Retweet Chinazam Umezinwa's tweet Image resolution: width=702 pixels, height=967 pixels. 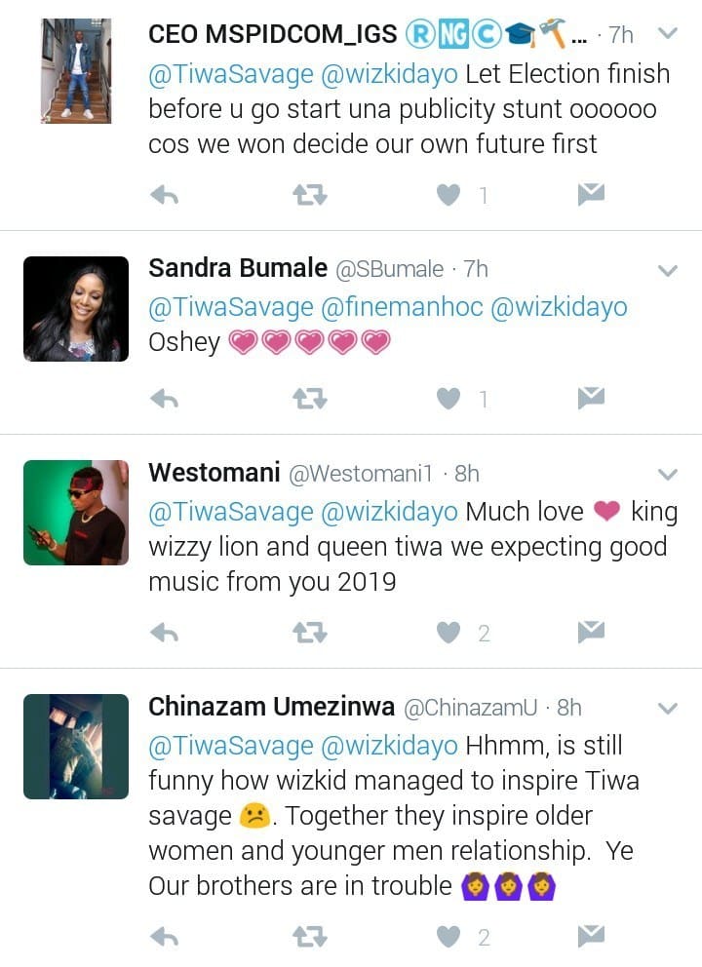310,937
